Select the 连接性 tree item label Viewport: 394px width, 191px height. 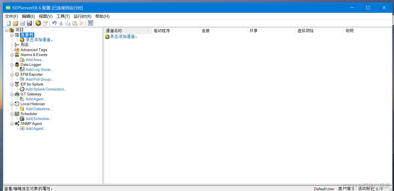tap(27, 35)
